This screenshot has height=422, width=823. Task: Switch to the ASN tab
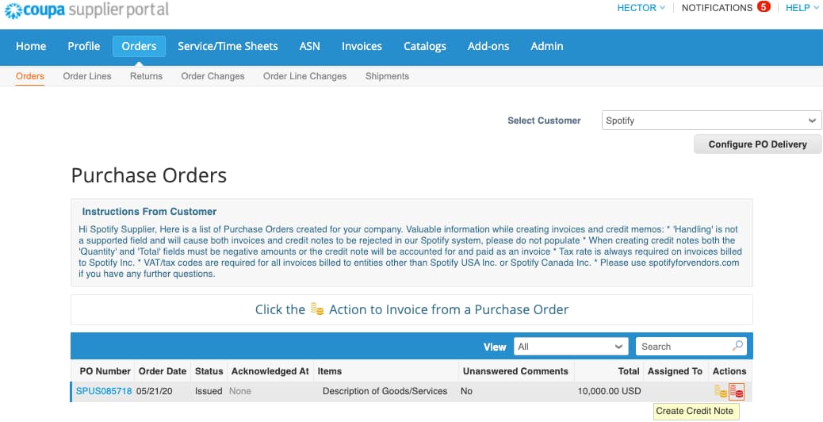click(x=310, y=46)
